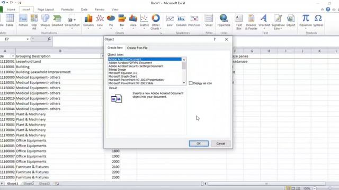Insert a Column chart

point(88,22)
